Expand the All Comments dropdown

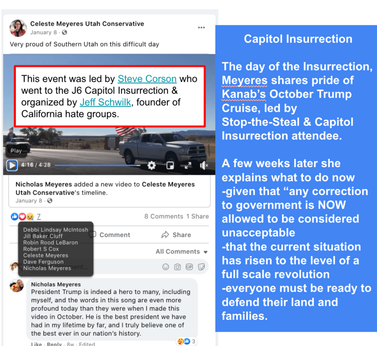182,252
